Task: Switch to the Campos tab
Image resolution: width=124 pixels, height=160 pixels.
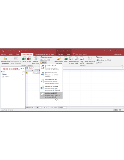Action: click(61, 54)
